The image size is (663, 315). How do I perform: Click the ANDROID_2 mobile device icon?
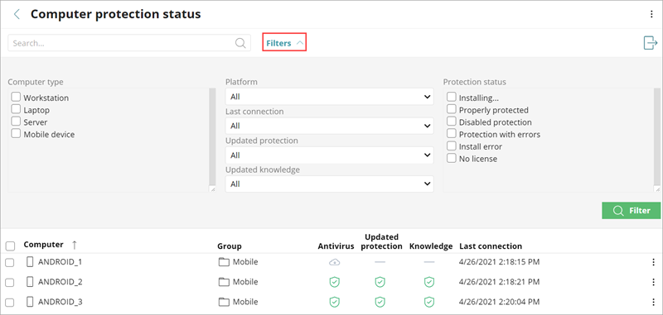click(30, 282)
